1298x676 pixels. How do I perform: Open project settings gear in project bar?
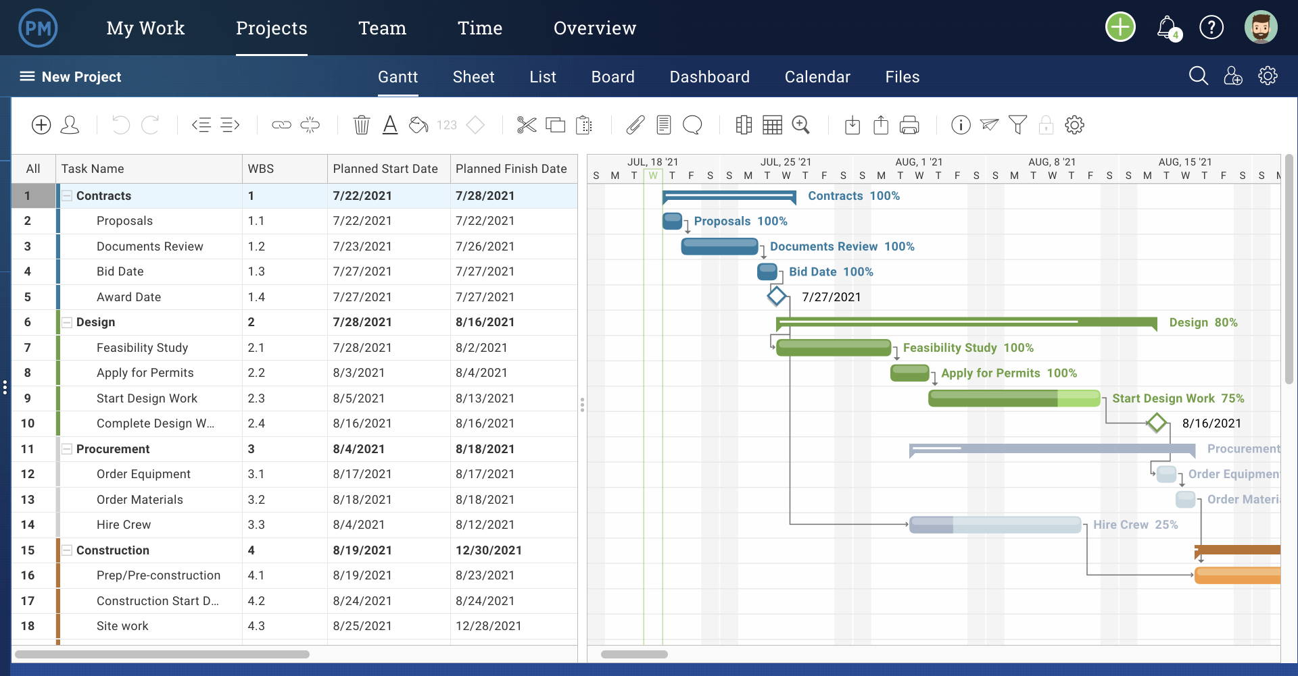pos(1268,76)
